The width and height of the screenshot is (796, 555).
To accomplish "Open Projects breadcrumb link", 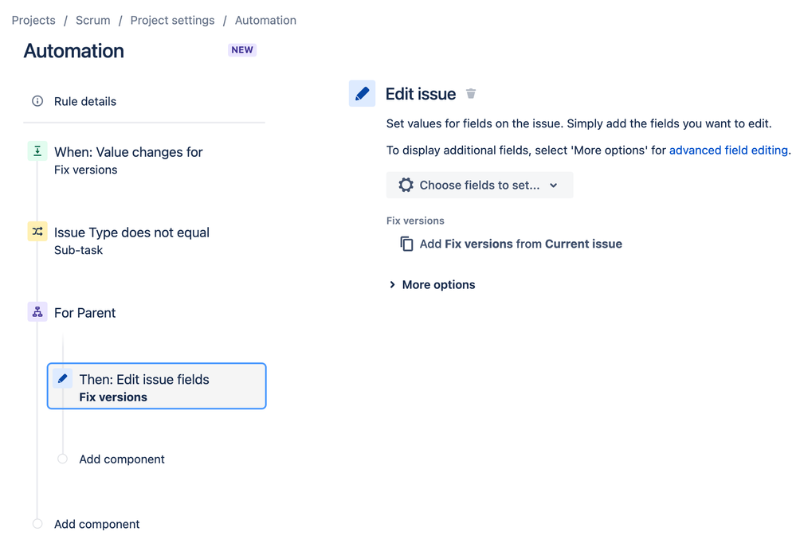I will [33, 20].
